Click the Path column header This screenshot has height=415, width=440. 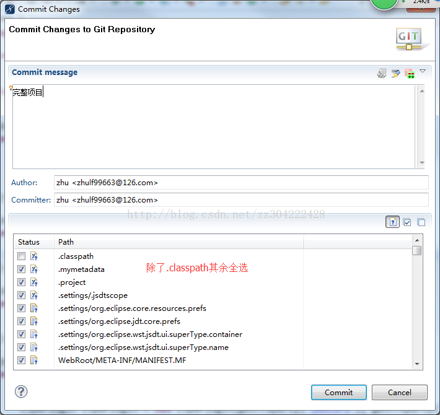point(178,242)
